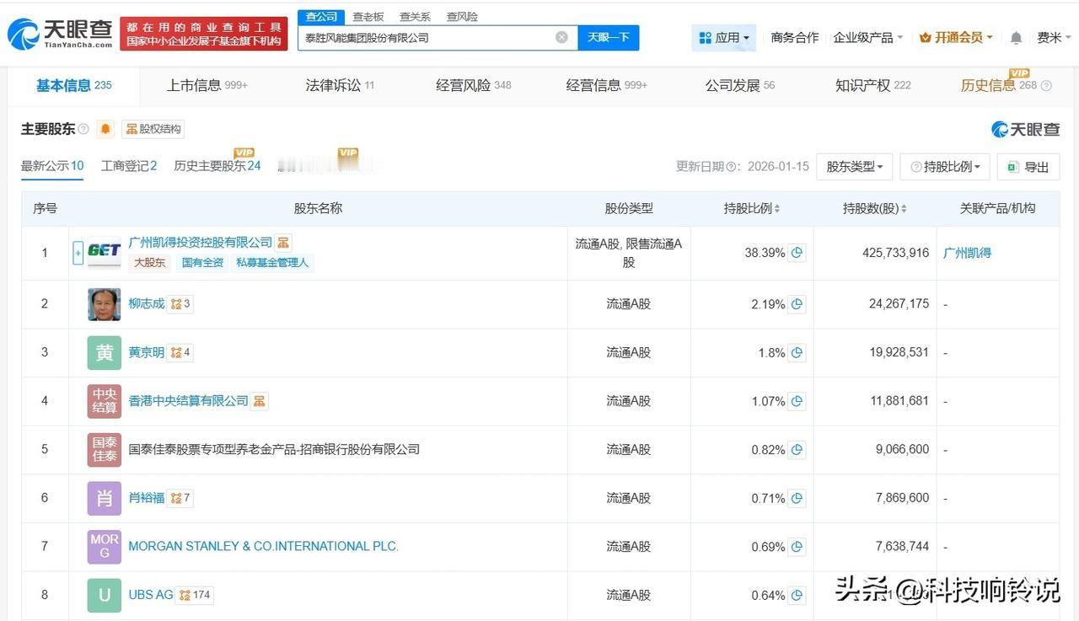Open the 开通会员 membership dropdown
Viewport: 1079px width, 621px height.
956,38
